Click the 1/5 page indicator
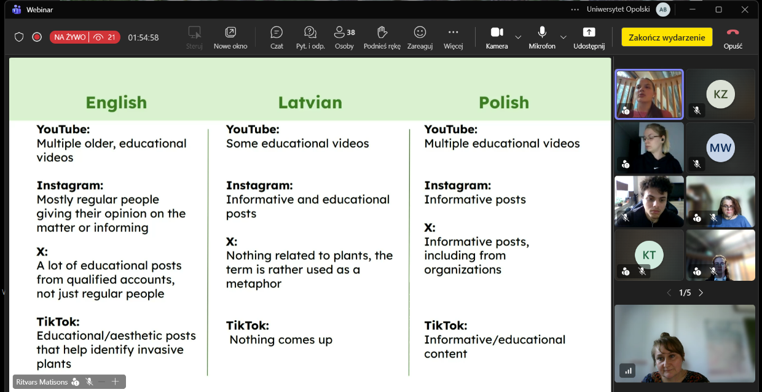 tap(685, 293)
